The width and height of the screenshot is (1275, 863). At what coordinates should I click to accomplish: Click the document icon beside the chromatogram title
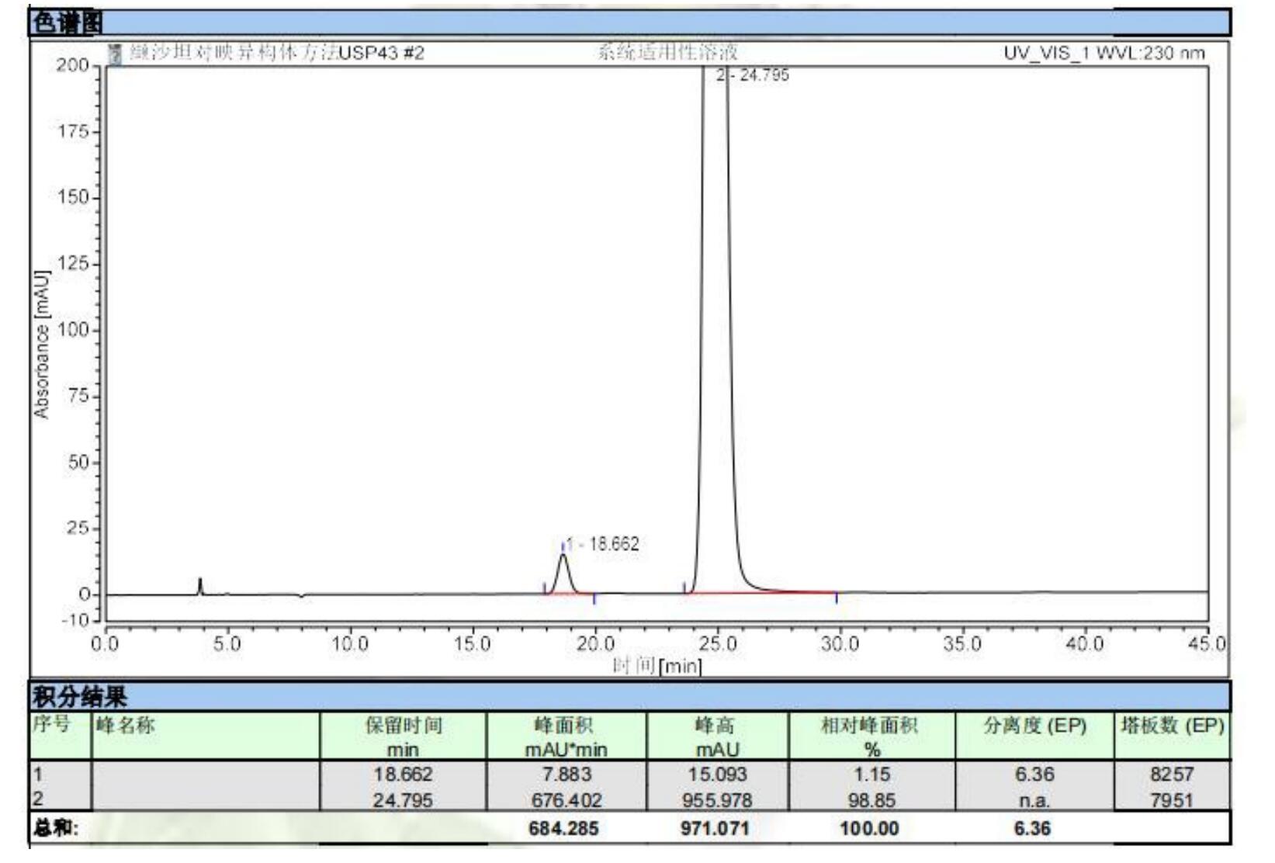point(116,54)
